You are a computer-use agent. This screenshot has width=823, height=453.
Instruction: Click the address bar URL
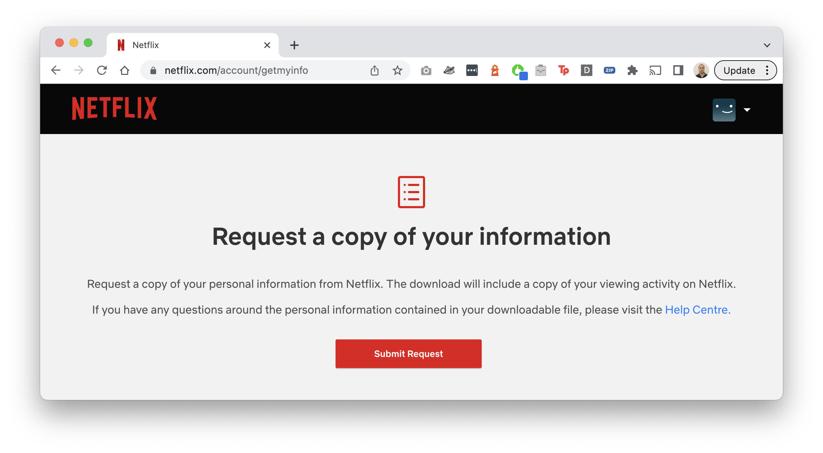pyautogui.click(x=236, y=70)
